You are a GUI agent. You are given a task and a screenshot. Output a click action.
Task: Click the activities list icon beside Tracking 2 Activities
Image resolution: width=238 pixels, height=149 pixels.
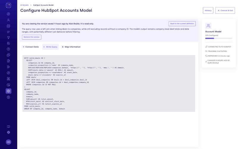206,51
